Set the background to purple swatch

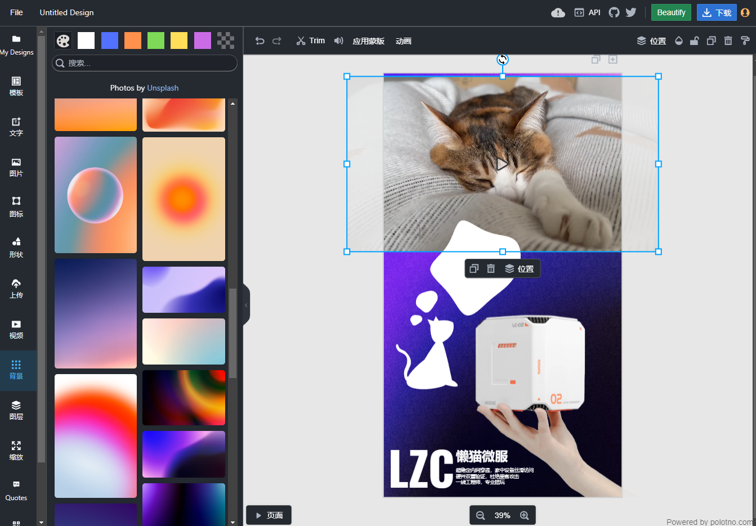[203, 41]
